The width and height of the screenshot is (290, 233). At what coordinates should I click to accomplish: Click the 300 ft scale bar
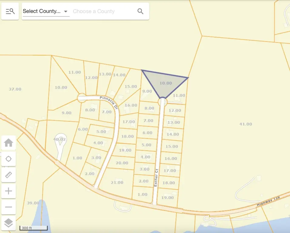tap(34, 228)
